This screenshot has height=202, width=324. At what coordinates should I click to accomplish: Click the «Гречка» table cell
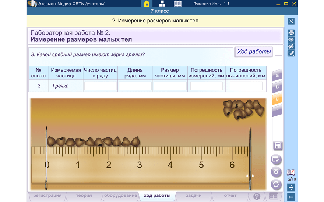[66, 86]
